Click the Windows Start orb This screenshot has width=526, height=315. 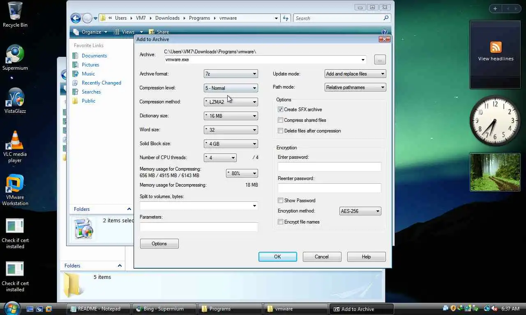pos(12,308)
